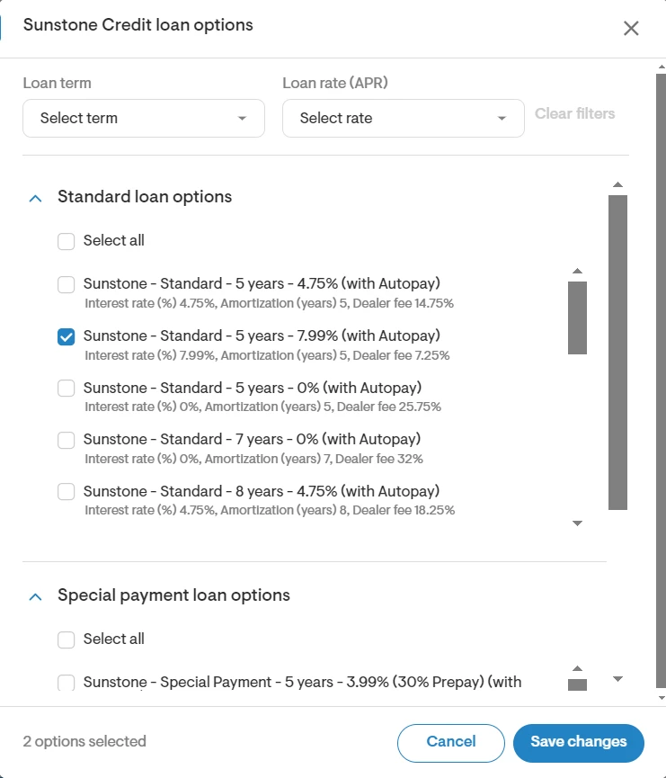The height and width of the screenshot is (778, 666).
Task: Click the middle panel scrollbar thumb
Action: coord(617,353)
